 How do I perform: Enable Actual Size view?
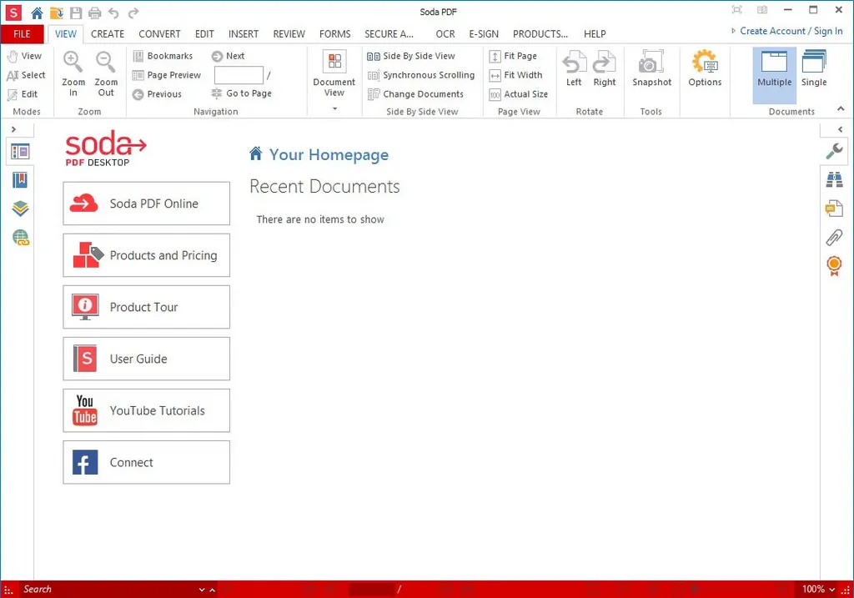pyautogui.click(x=519, y=94)
